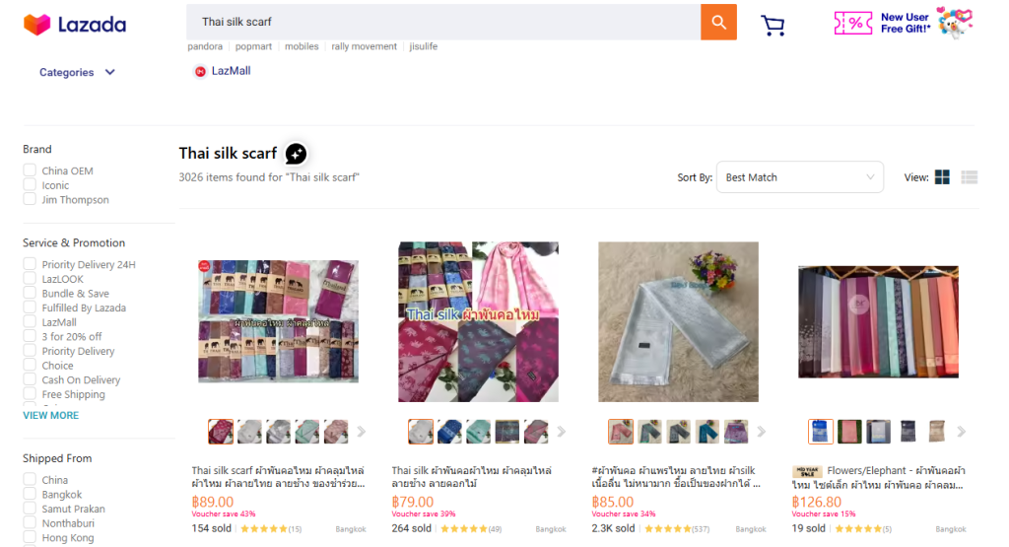Open the shopping cart icon
This screenshot has height=547, width=1009.
point(773,25)
